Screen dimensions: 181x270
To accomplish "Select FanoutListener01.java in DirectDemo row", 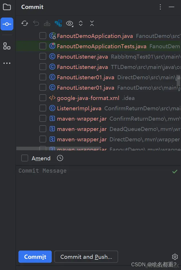I will click(x=98, y=77).
